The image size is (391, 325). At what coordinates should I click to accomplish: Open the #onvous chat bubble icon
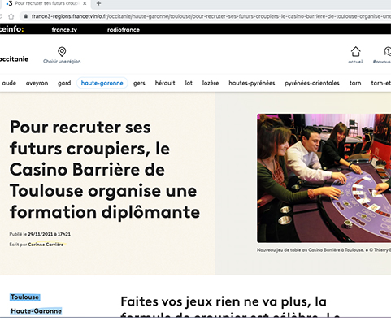pyautogui.click(x=388, y=51)
